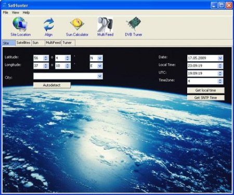This screenshot has width=234, height=195.
Task: Click the UTC time spinner arrows
Action: 220,73
